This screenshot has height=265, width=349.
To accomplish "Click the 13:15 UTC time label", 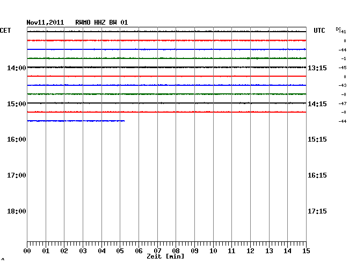I will point(317,68).
